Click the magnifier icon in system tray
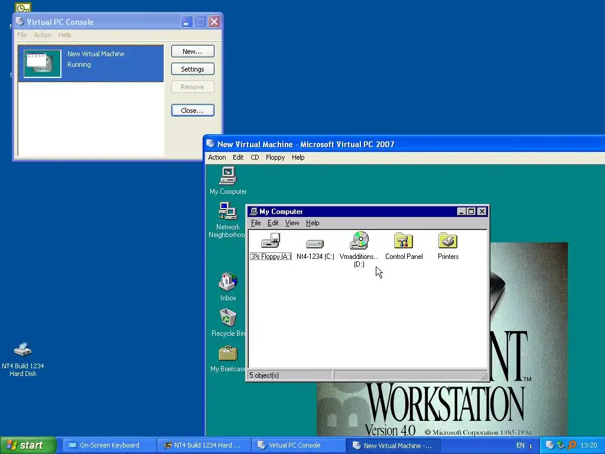The image size is (605, 454). [x=572, y=445]
